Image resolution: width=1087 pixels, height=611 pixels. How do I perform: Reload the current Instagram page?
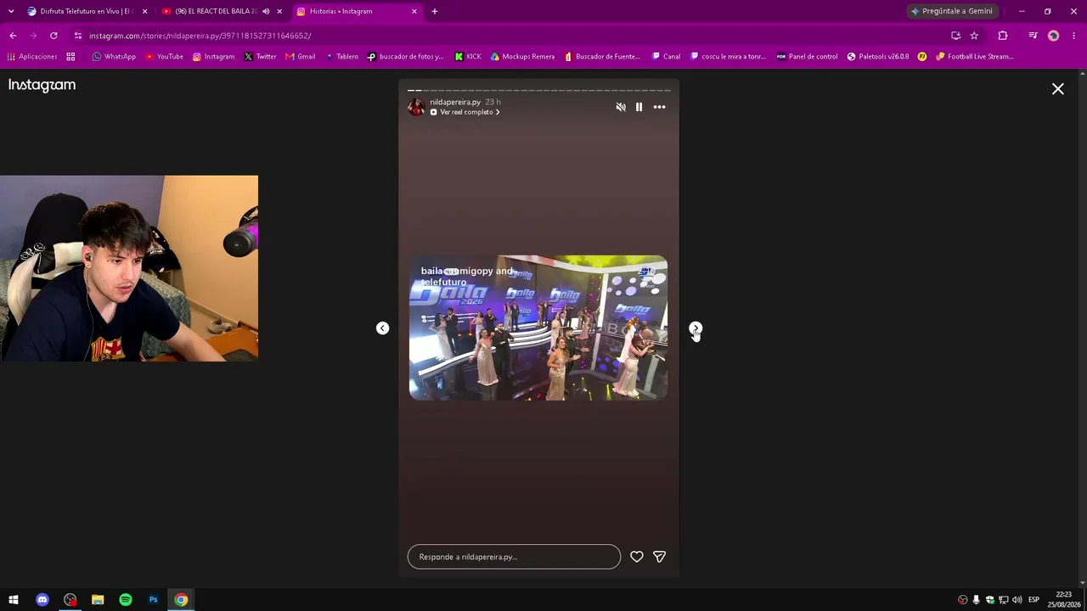point(54,36)
